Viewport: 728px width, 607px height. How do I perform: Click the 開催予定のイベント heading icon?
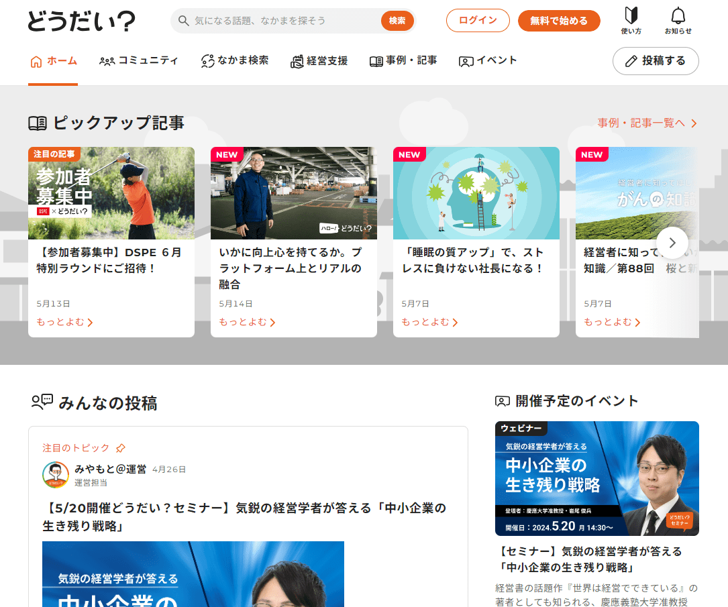[x=503, y=401]
